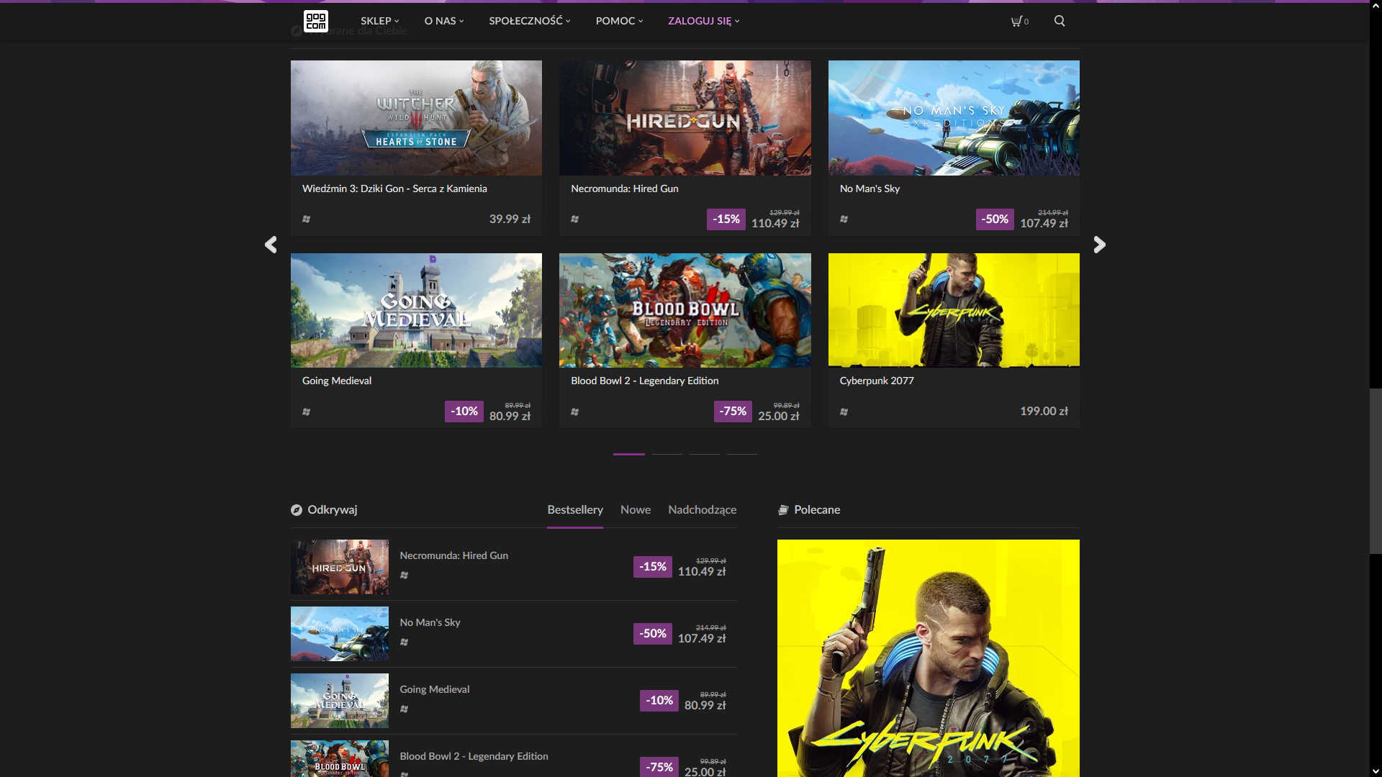The width and height of the screenshot is (1382, 777).
Task: Open the shopping cart icon
Action: 1018,21
